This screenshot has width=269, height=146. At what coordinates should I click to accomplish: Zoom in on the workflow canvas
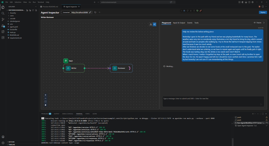point(46,95)
